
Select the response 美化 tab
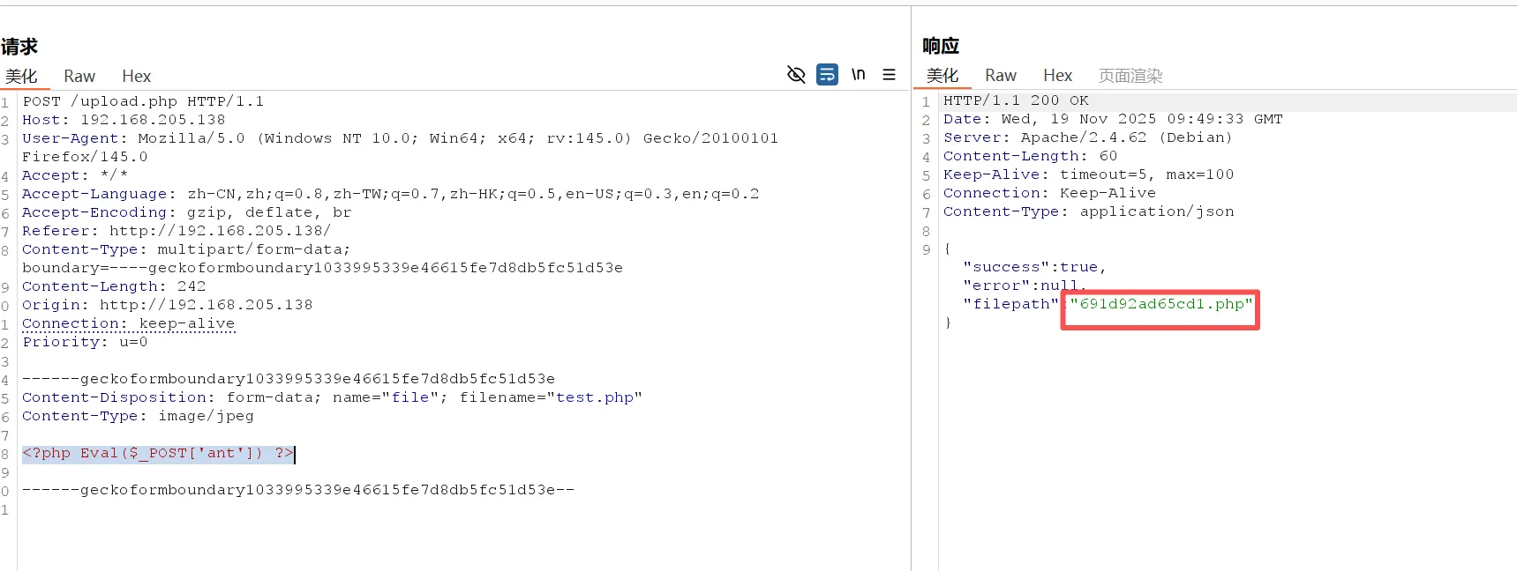942,76
